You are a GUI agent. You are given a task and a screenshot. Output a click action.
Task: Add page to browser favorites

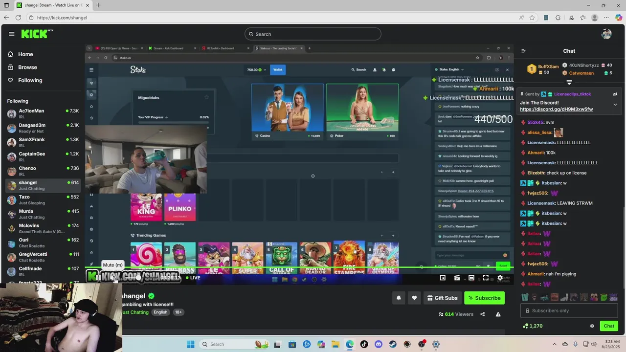click(x=532, y=18)
